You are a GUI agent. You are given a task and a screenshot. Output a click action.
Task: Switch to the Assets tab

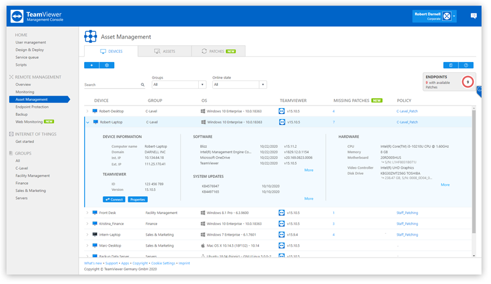pos(164,52)
